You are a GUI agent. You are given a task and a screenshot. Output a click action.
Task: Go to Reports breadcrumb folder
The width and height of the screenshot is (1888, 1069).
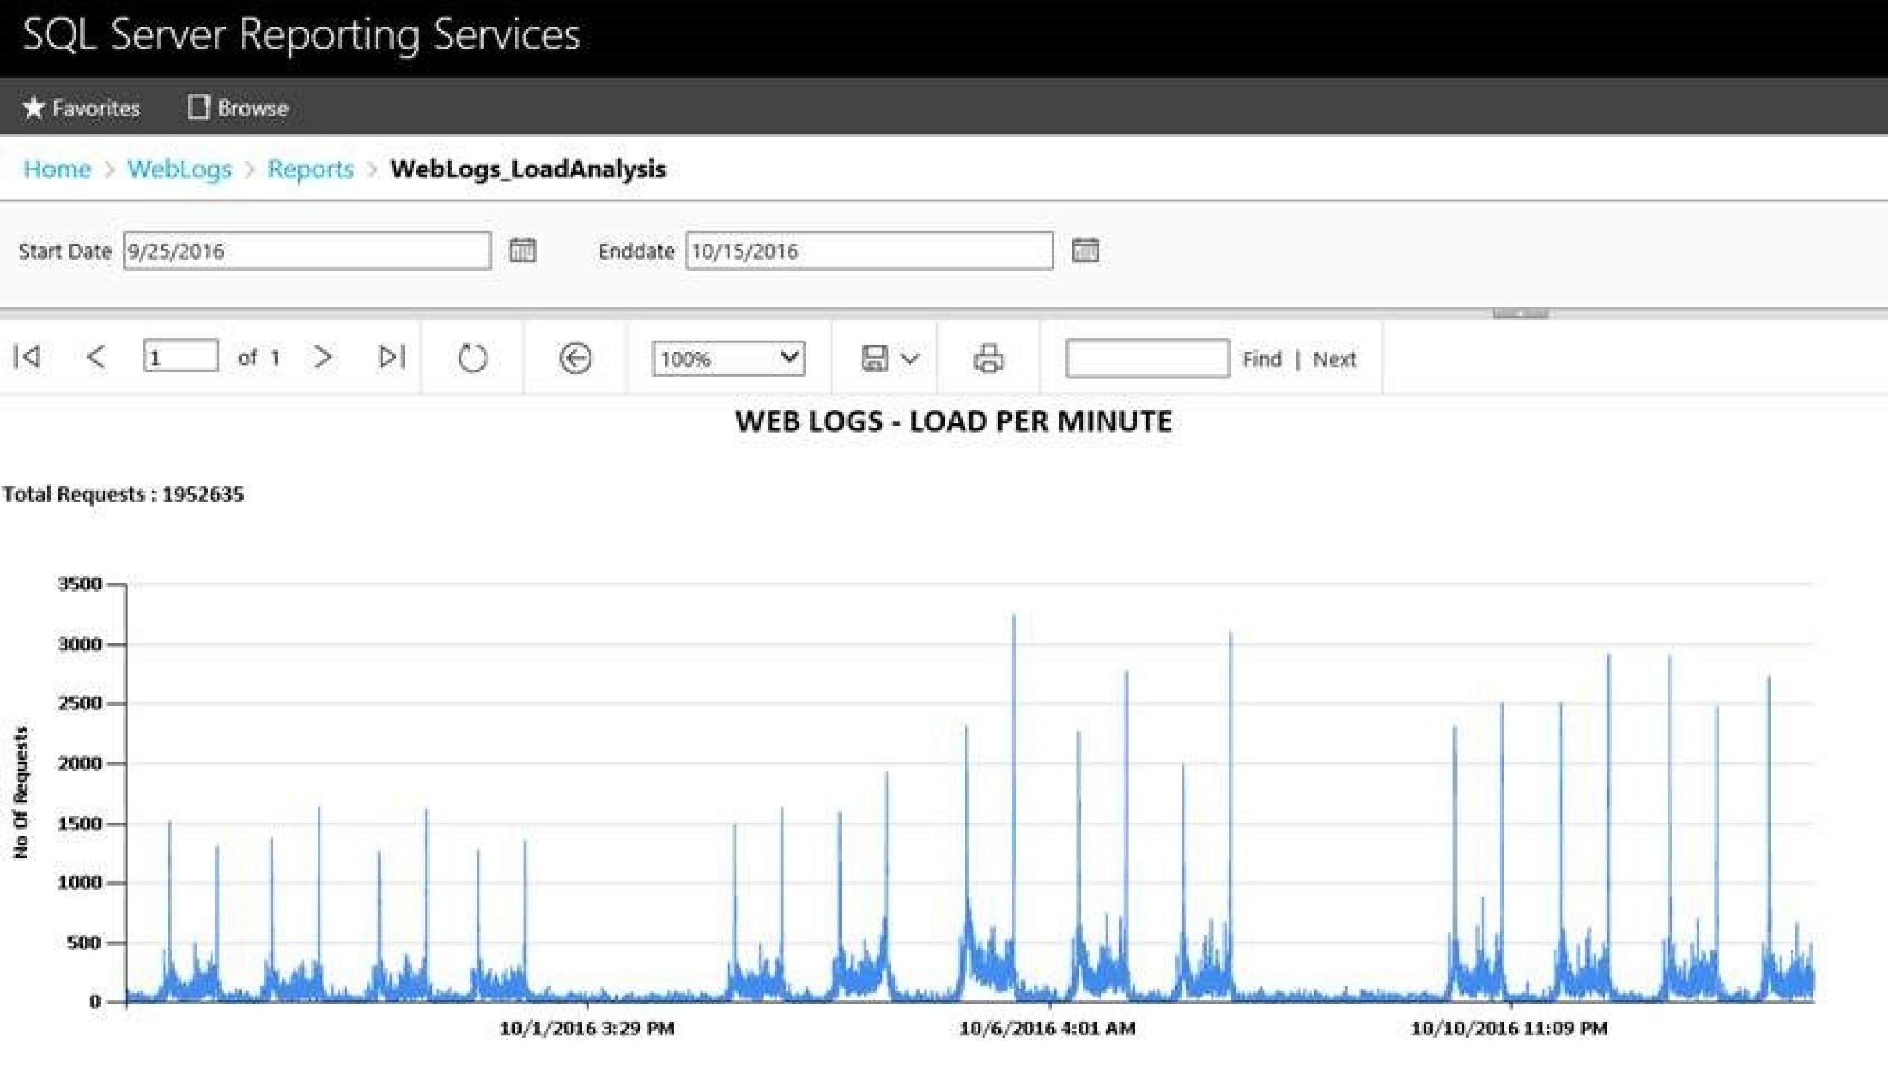311,169
